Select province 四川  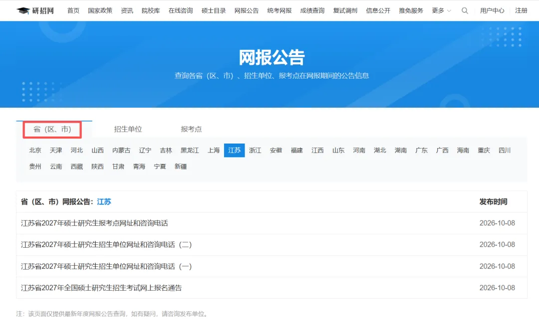505,151
